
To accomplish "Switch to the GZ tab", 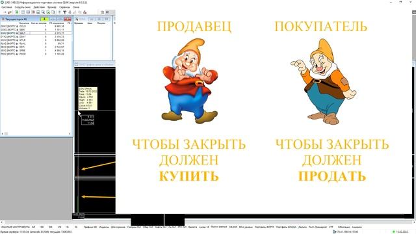I will (33, 227).
